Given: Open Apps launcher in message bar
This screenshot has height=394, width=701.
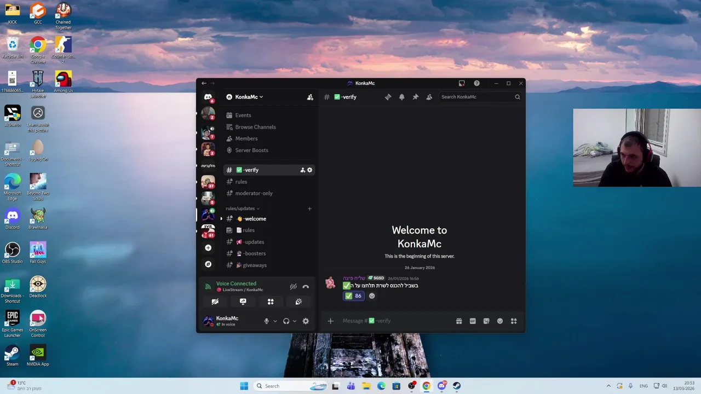Looking at the screenshot, I should point(514,321).
